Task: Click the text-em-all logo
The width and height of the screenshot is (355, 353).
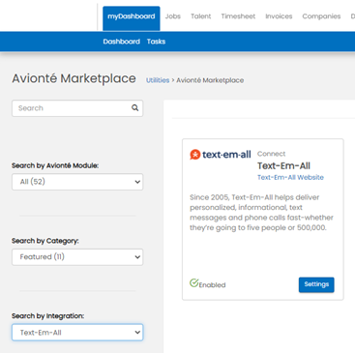Action: (x=221, y=155)
